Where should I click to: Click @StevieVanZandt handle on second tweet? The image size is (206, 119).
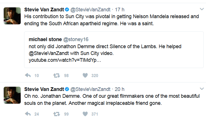[91, 89]
